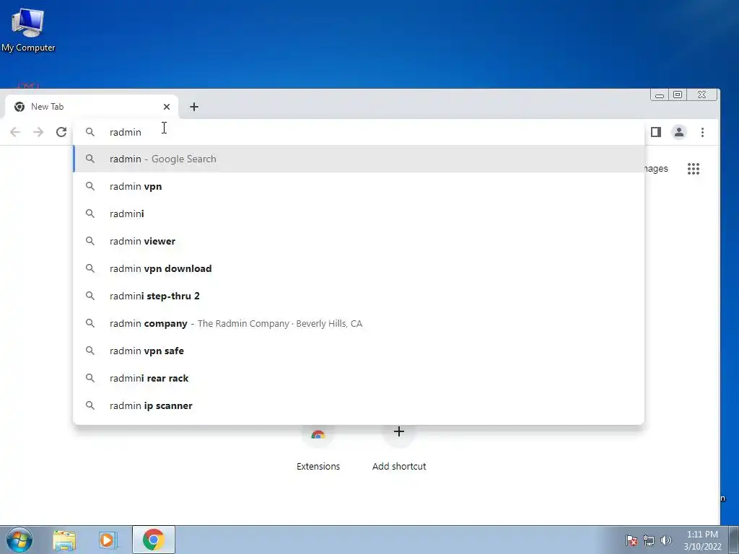Click the Show desktop strip by the clock
The width and height of the screenshot is (739, 554).
click(x=734, y=540)
